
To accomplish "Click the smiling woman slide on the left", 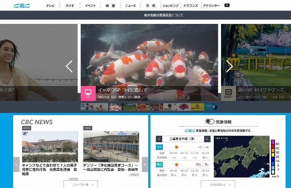I will tap(39, 62).
